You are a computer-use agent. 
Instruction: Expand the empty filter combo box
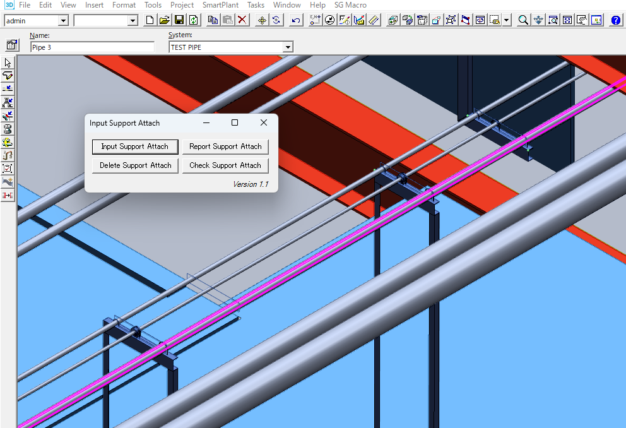coord(133,20)
